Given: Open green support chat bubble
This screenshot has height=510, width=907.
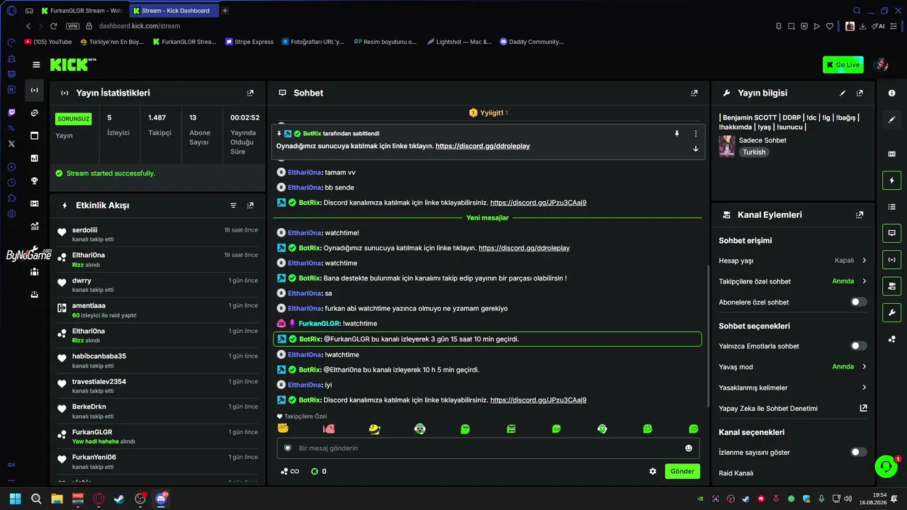Looking at the screenshot, I should click(886, 466).
